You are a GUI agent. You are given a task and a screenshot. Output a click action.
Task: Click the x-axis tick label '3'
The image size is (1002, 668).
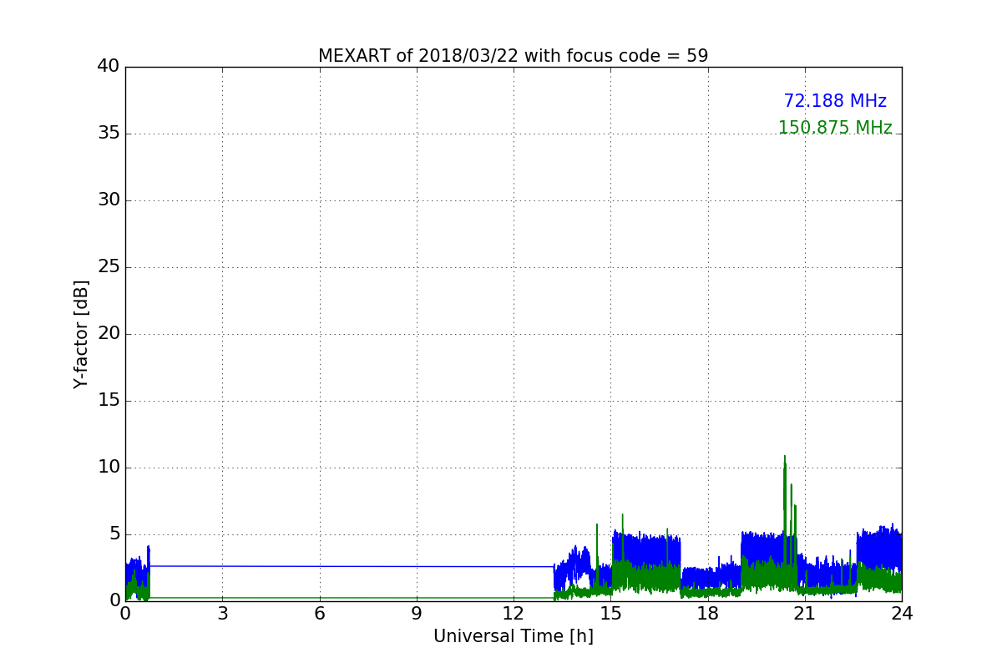222,614
